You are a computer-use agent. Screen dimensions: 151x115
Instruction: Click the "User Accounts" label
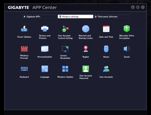pos(106,77)
